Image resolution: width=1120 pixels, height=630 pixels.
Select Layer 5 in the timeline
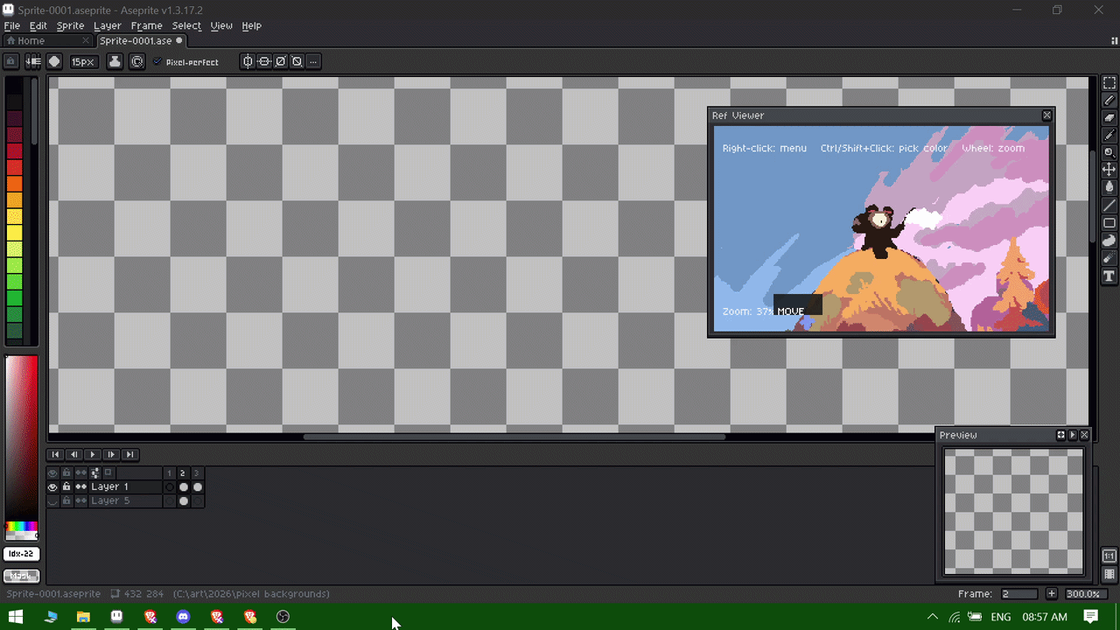125,501
